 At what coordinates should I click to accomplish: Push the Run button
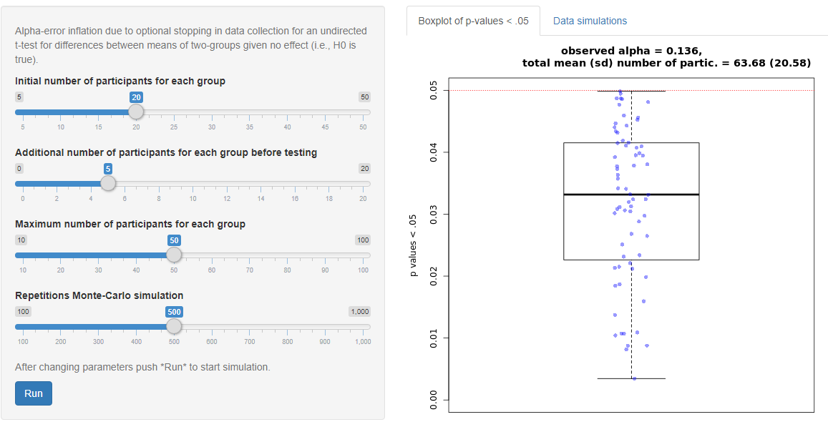point(34,393)
